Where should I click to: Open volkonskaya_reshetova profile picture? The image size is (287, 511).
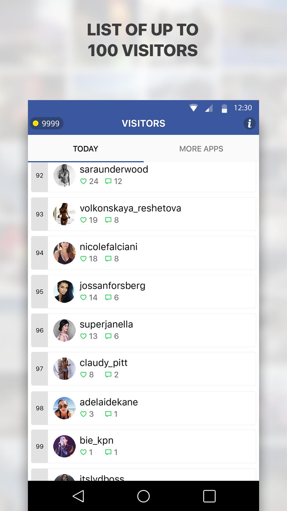tap(64, 214)
